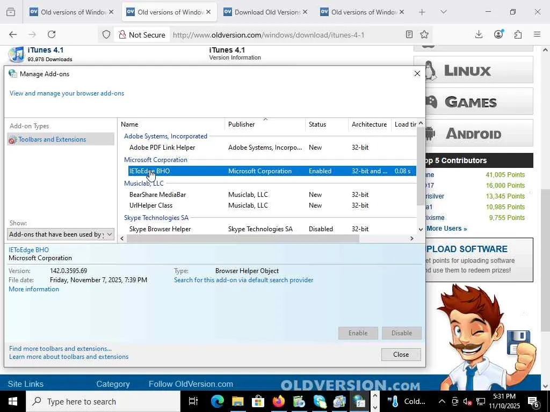Open File Explorer from the taskbar
The width and height of the screenshot is (550, 412).
click(x=237, y=401)
